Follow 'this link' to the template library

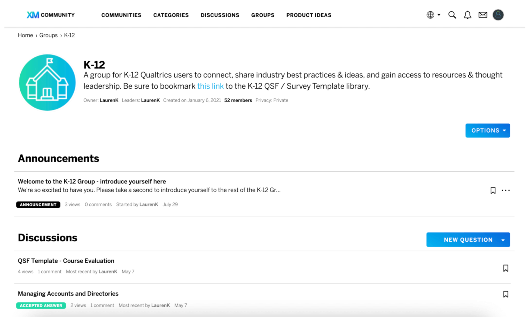[210, 86]
